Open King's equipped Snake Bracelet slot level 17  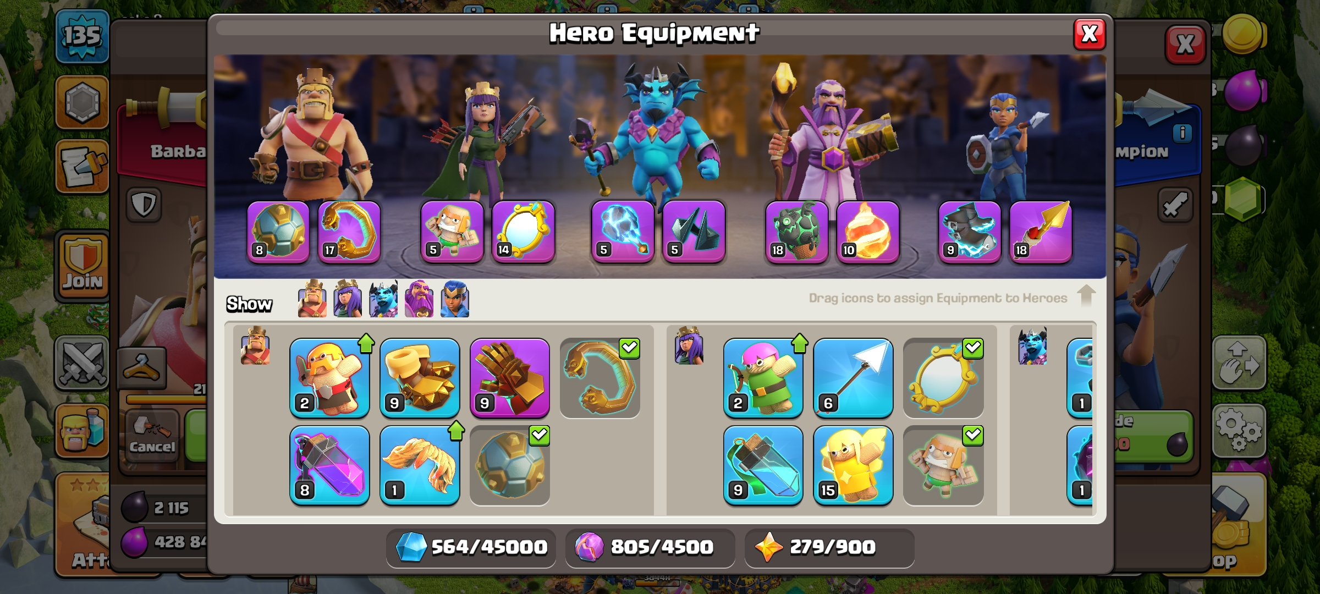click(349, 232)
